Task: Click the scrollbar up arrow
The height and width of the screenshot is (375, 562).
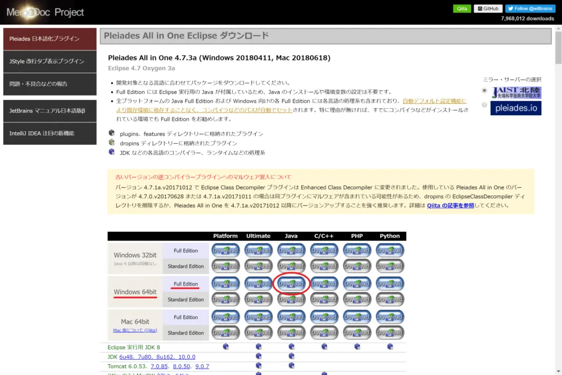Action: tap(558, 28)
